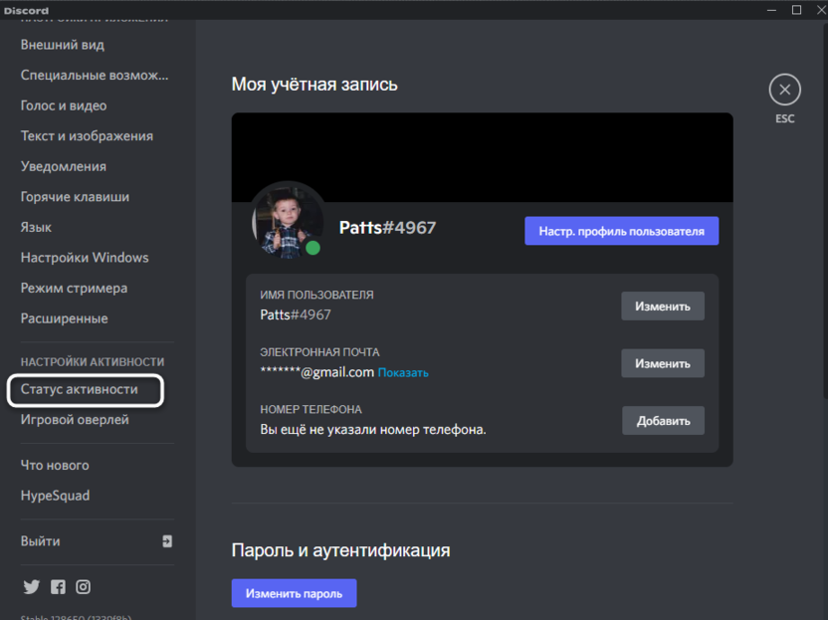
Task: Select Голос и видео in sidebar
Action: (x=64, y=105)
